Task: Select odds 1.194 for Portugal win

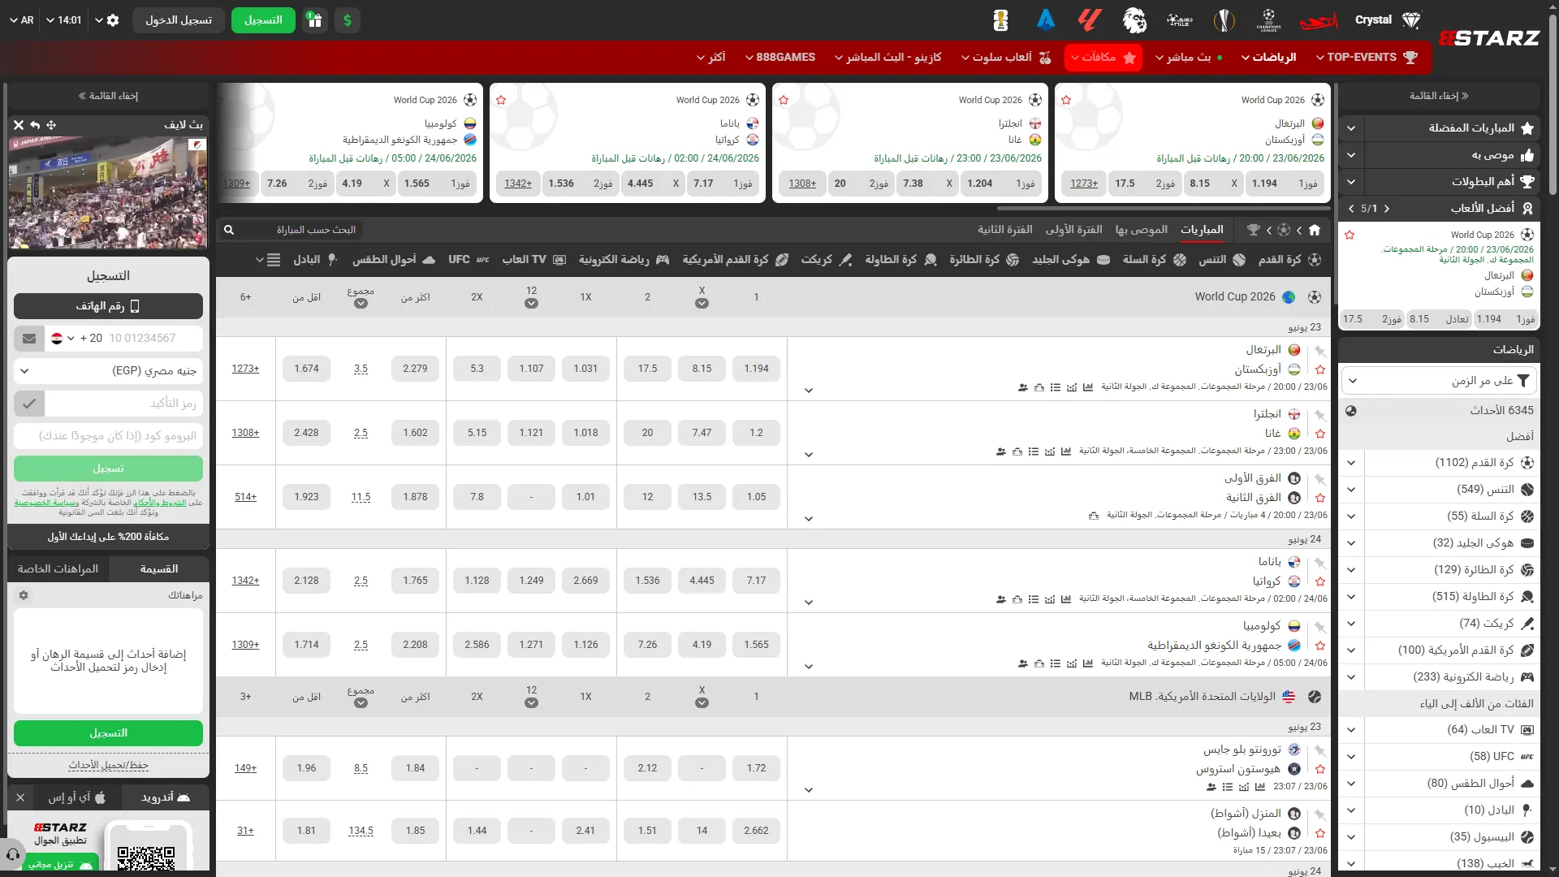Action: click(756, 369)
